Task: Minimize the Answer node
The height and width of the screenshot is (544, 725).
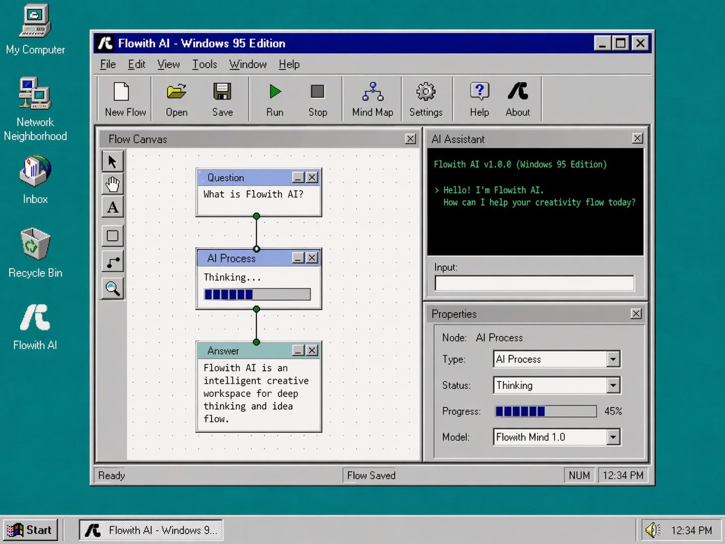Action: (x=298, y=351)
